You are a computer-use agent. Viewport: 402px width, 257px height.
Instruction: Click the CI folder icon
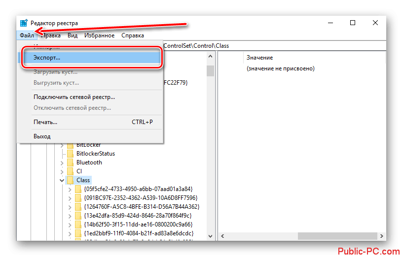(70, 171)
